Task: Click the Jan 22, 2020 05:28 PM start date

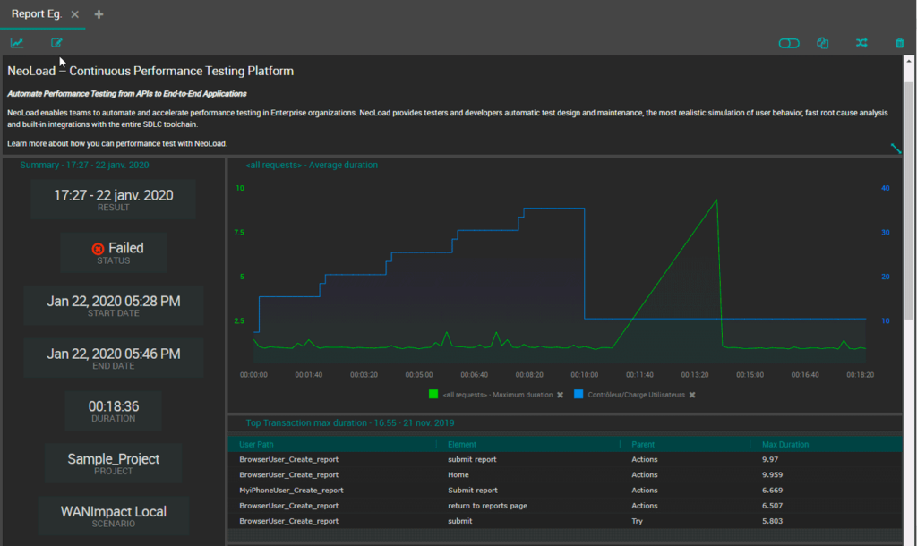Action: click(114, 301)
